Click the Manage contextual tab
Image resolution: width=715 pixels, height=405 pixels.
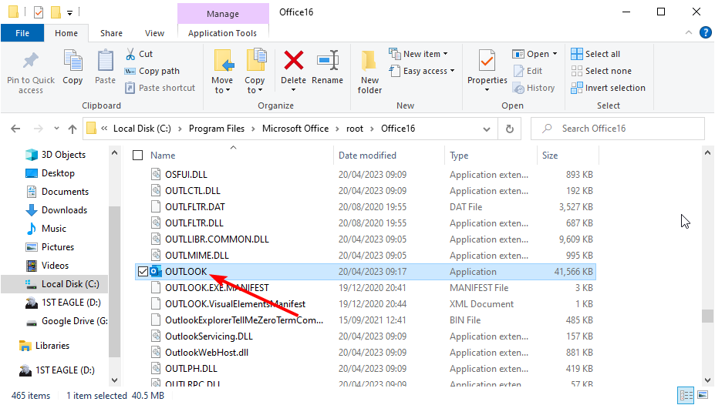tap(223, 14)
